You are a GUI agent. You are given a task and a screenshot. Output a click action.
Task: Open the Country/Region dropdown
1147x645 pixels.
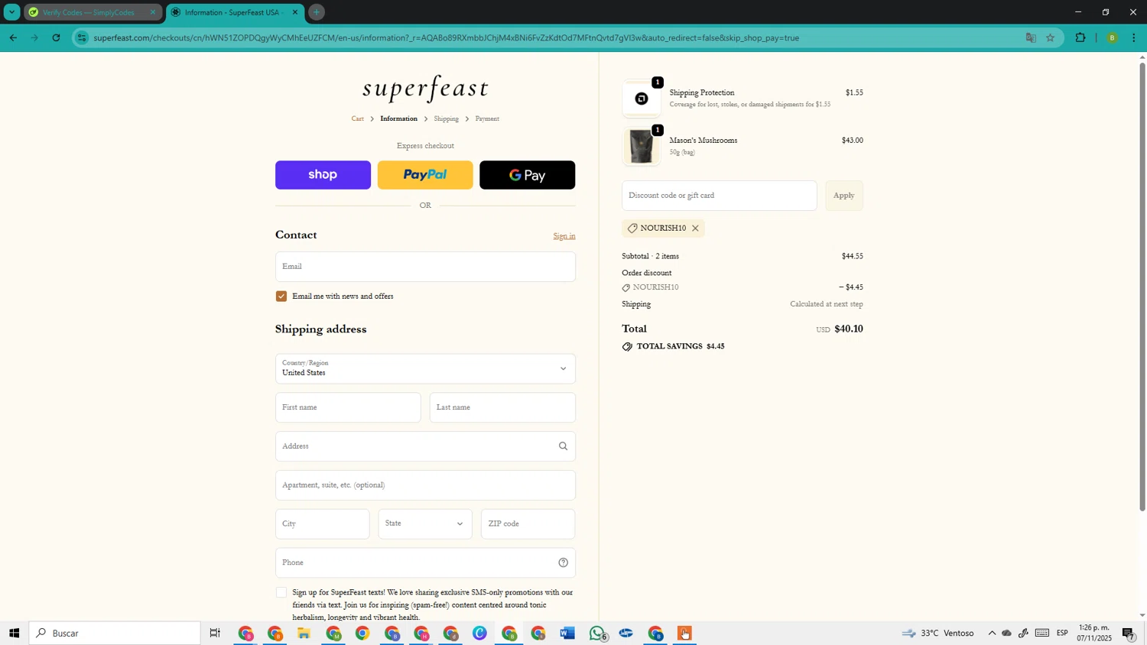(425, 368)
